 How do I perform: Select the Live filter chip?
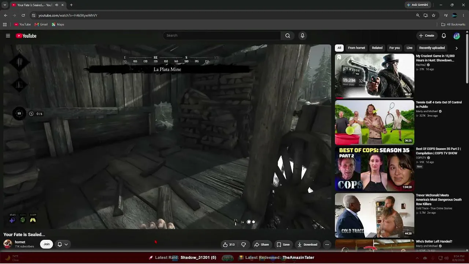point(409,48)
